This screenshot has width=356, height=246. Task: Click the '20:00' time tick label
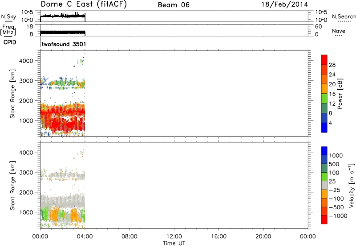tap(263, 237)
